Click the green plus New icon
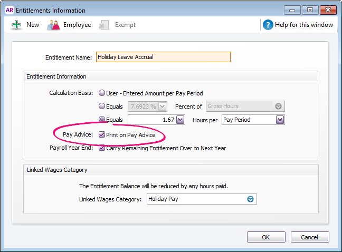This screenshot has height=252, width=342. click(x=16, y=25)
